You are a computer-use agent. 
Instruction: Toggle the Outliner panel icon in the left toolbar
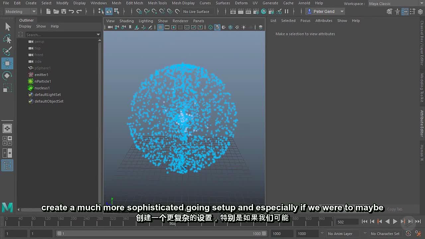[x=7, y=165]
